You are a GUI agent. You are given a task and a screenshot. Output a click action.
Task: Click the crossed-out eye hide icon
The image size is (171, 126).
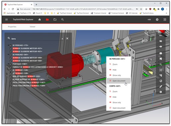(161, 41)
